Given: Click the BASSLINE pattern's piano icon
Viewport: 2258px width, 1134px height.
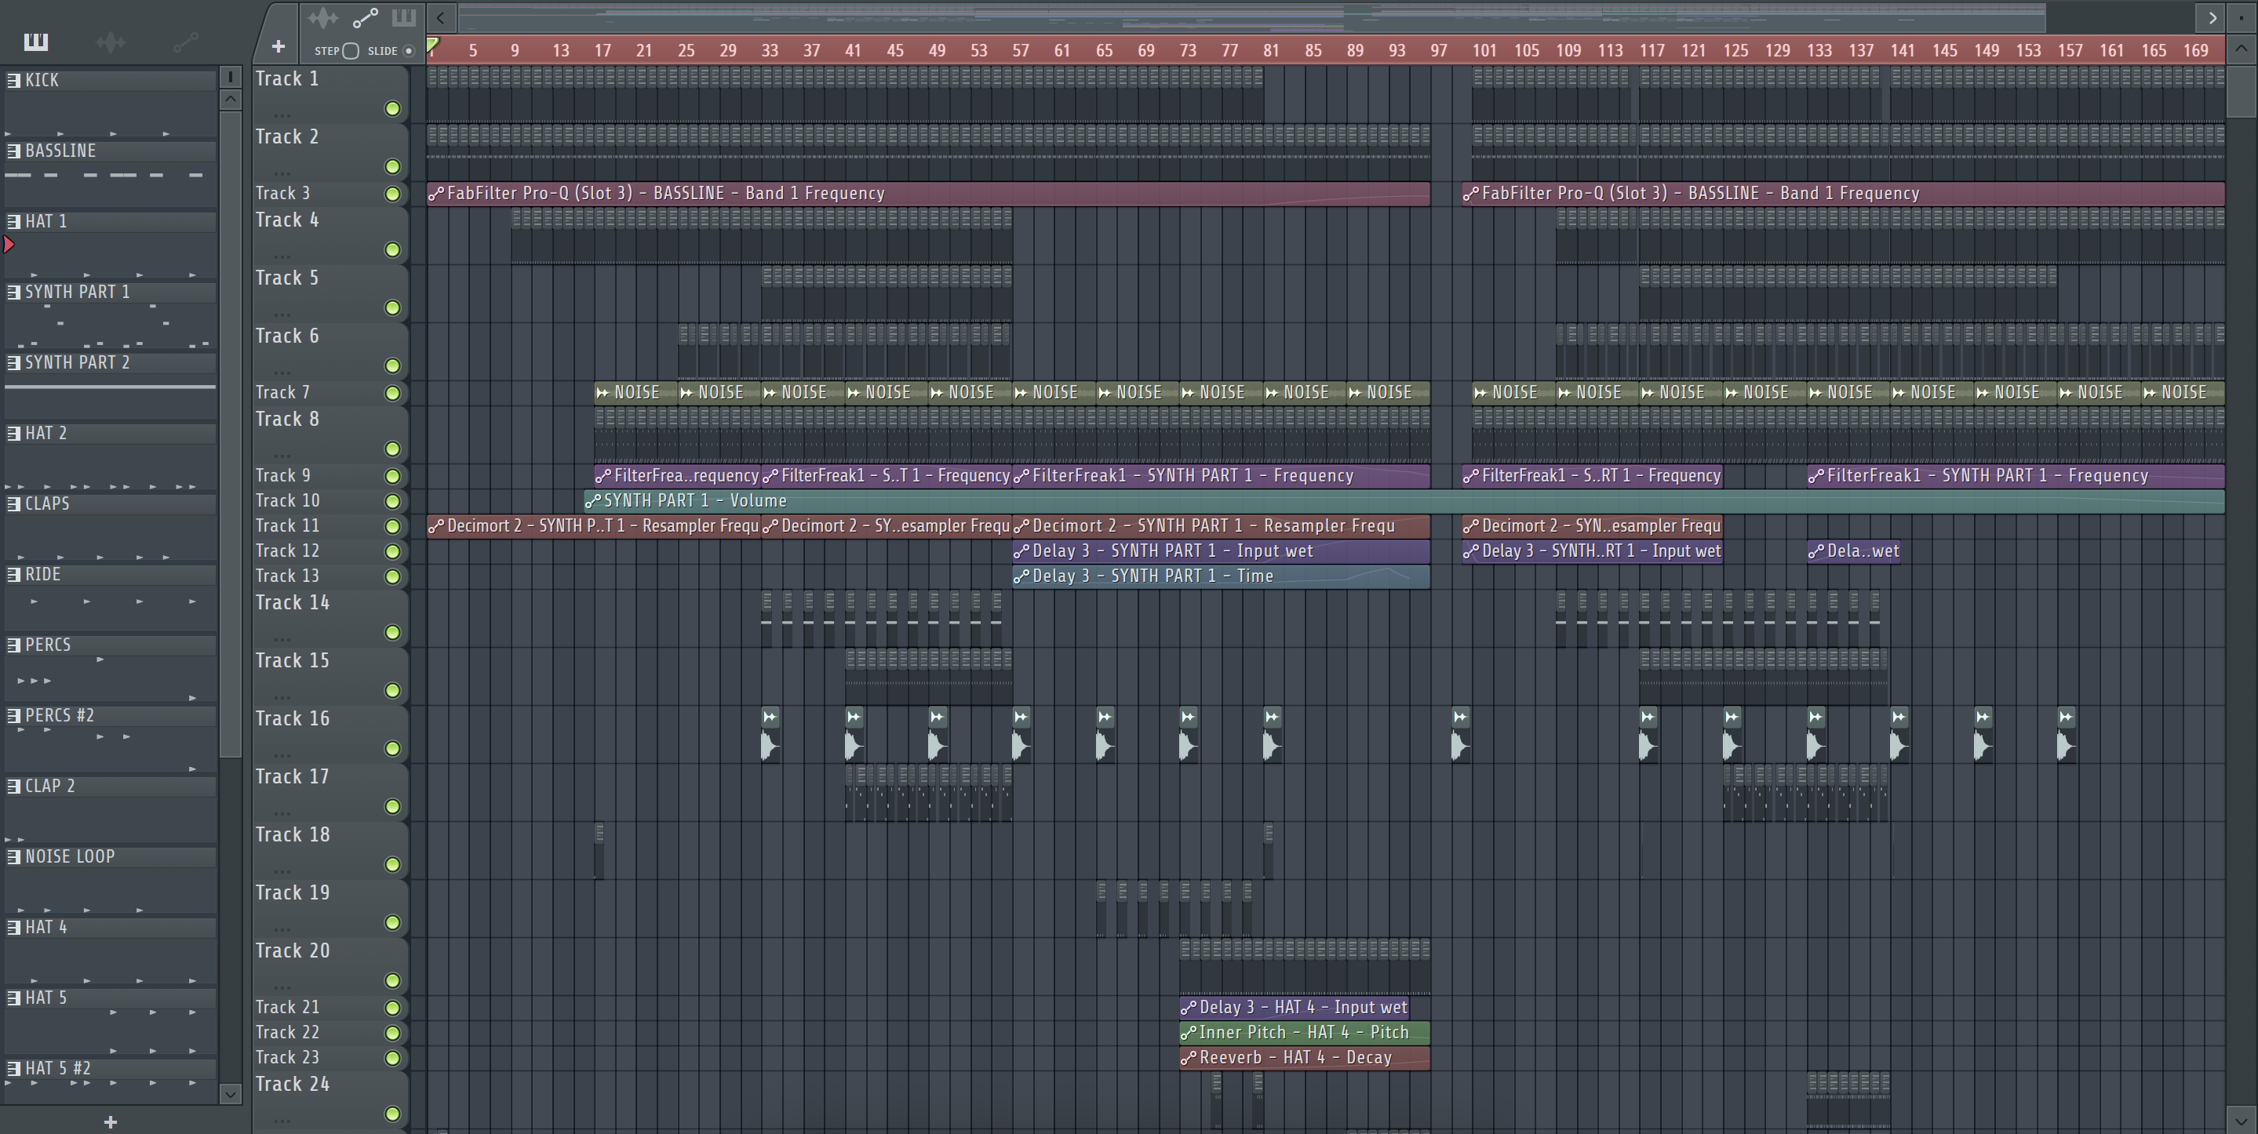Looking at the screenshot, I should [x=14, y=151].
